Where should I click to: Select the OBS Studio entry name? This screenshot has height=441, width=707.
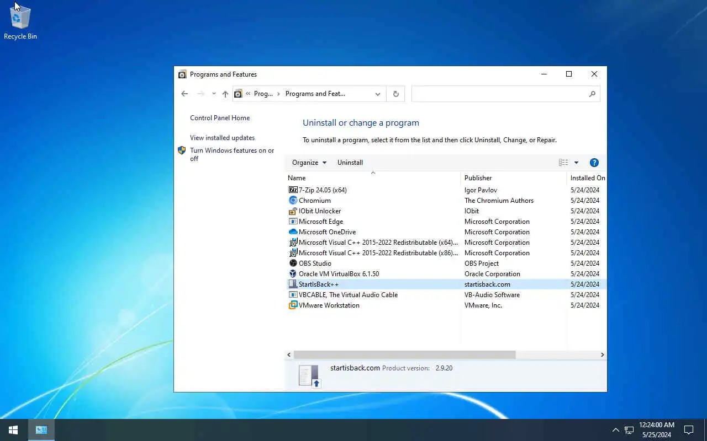[x=315, y=263]
